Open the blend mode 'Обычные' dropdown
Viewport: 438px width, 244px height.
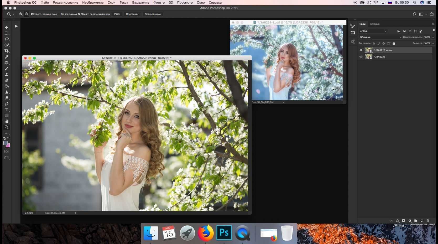tap(380, 37)
